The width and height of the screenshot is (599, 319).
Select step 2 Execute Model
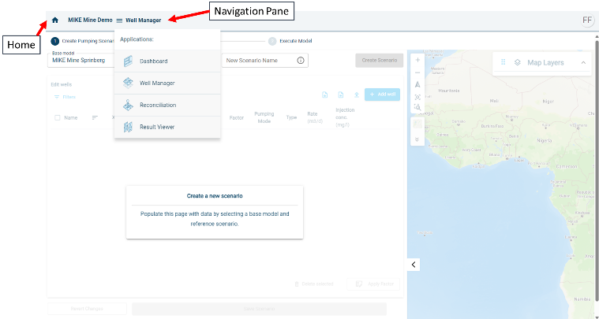coord(290,41)
